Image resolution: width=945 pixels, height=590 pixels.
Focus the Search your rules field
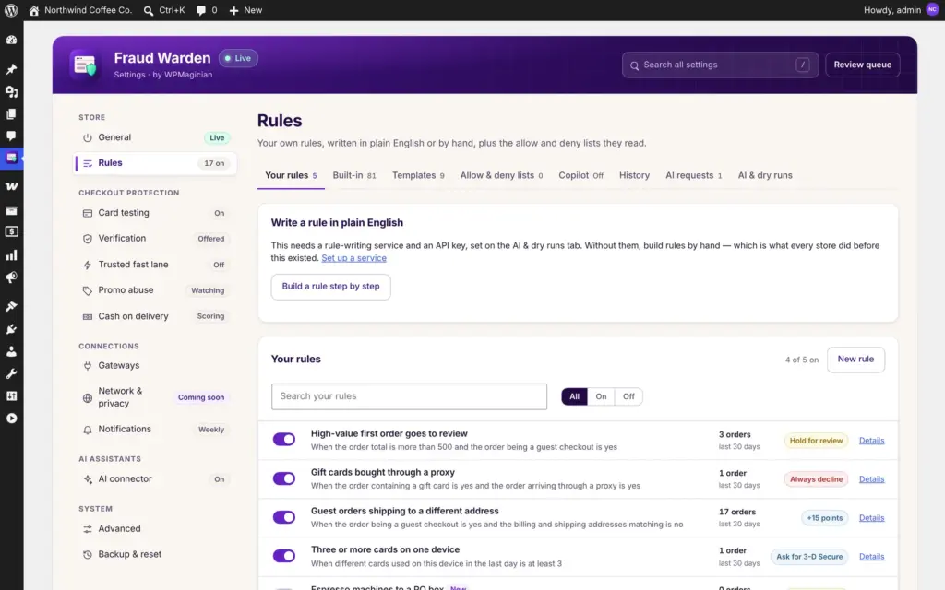(x=409, y=396)
